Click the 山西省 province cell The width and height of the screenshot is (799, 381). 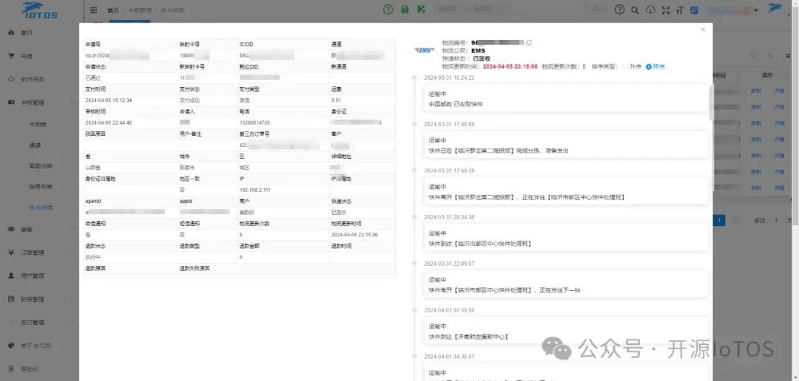92,168
